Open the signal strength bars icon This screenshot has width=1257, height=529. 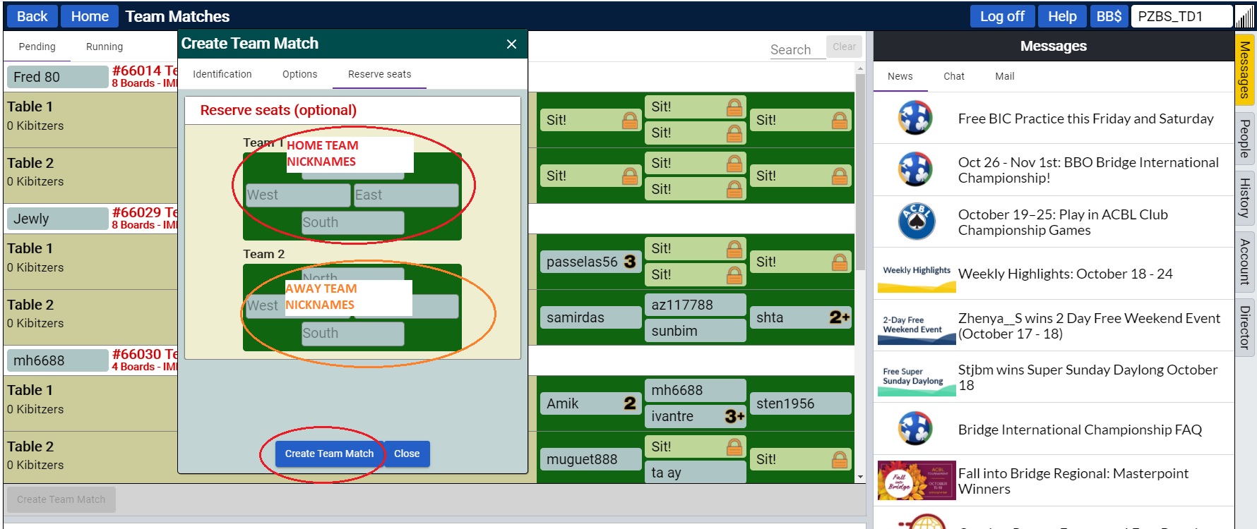[x=1244, y=17]
